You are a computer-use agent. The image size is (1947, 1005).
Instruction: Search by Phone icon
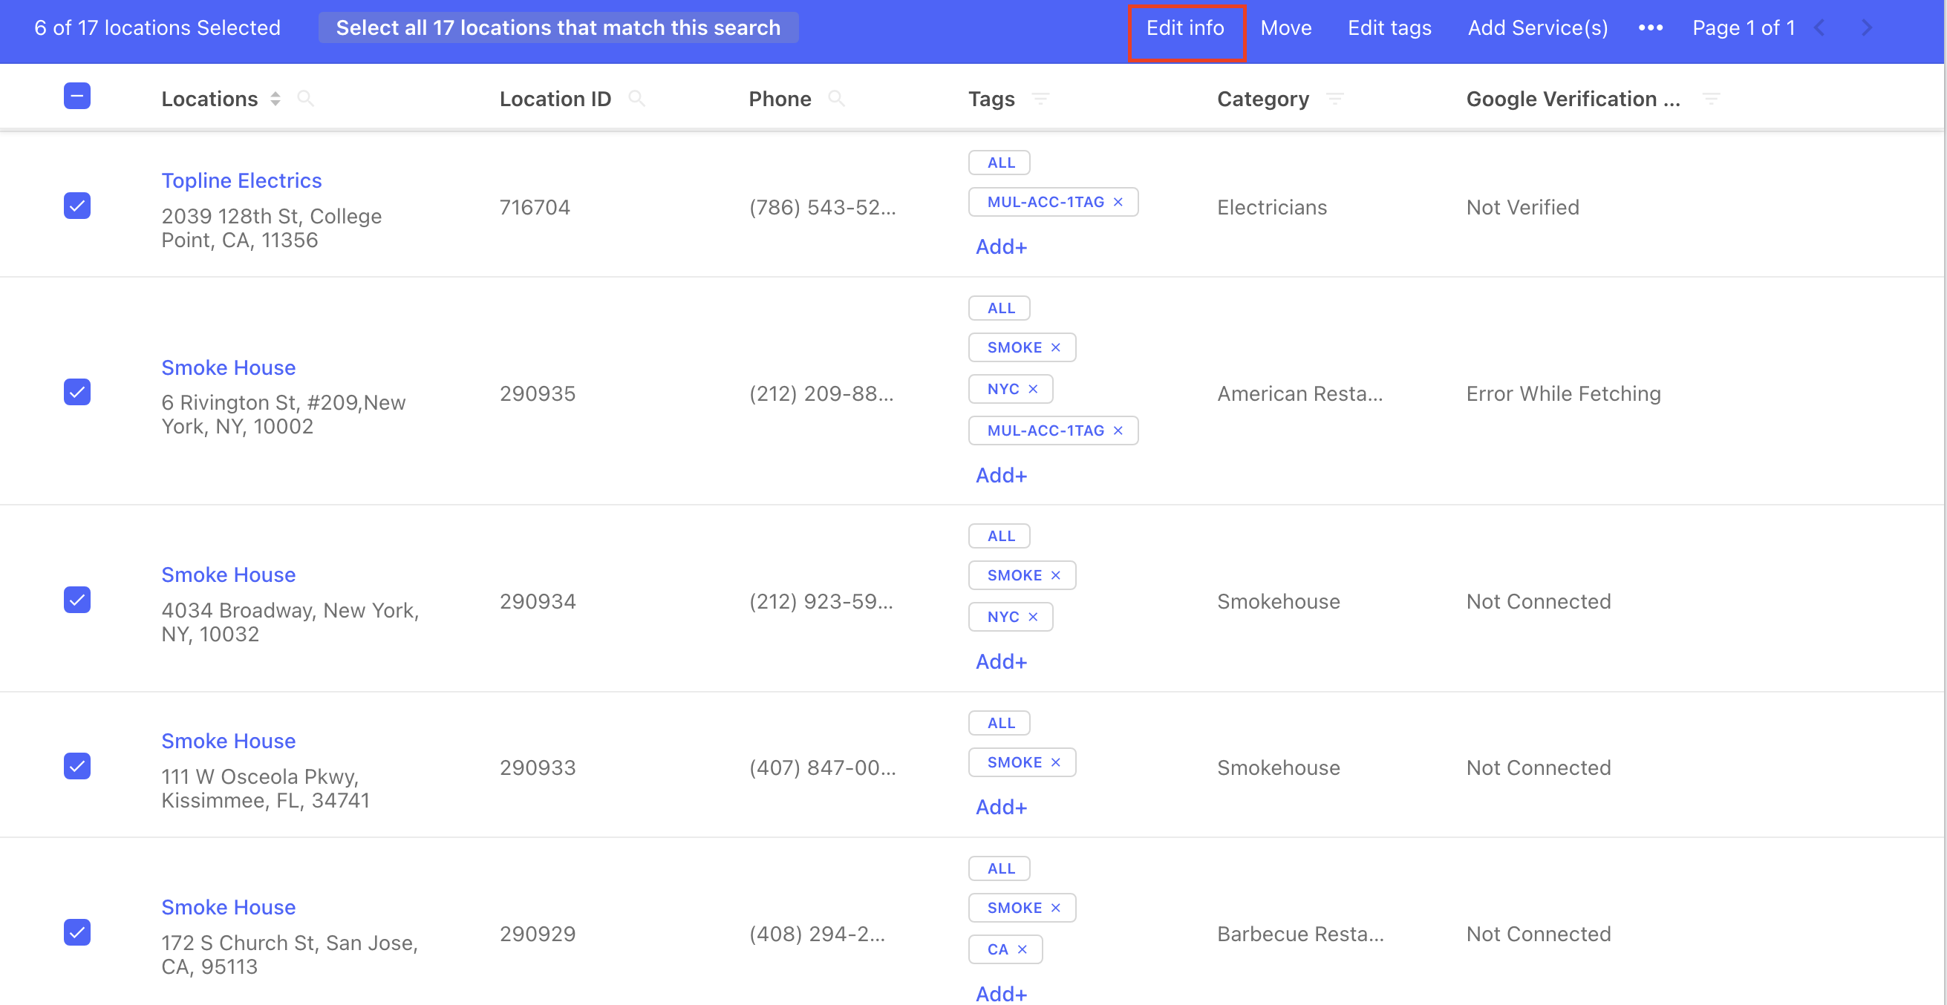coord(836,98)
